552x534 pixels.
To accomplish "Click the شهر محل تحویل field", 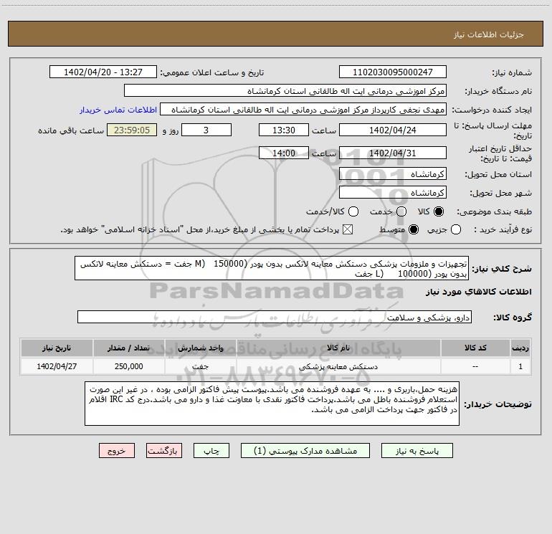I will [x=393, y=193].
